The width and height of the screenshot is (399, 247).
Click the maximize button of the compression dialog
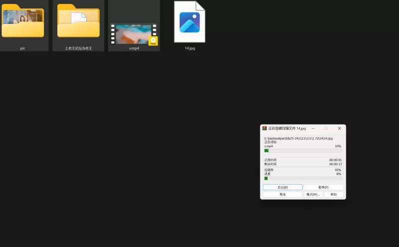click(x=326, y=128)
